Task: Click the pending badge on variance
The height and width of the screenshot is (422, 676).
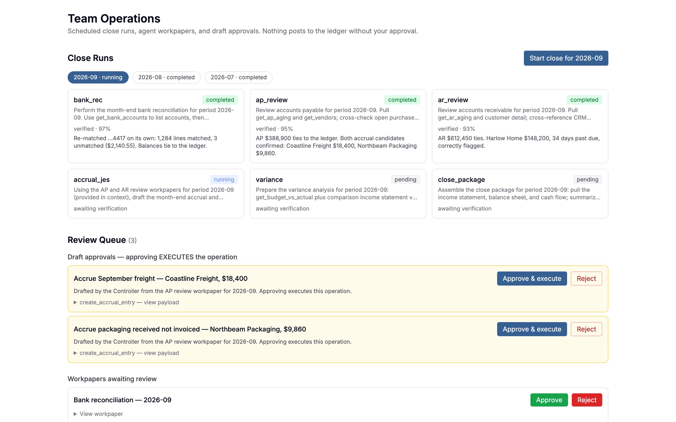Action: click(405, 179)
